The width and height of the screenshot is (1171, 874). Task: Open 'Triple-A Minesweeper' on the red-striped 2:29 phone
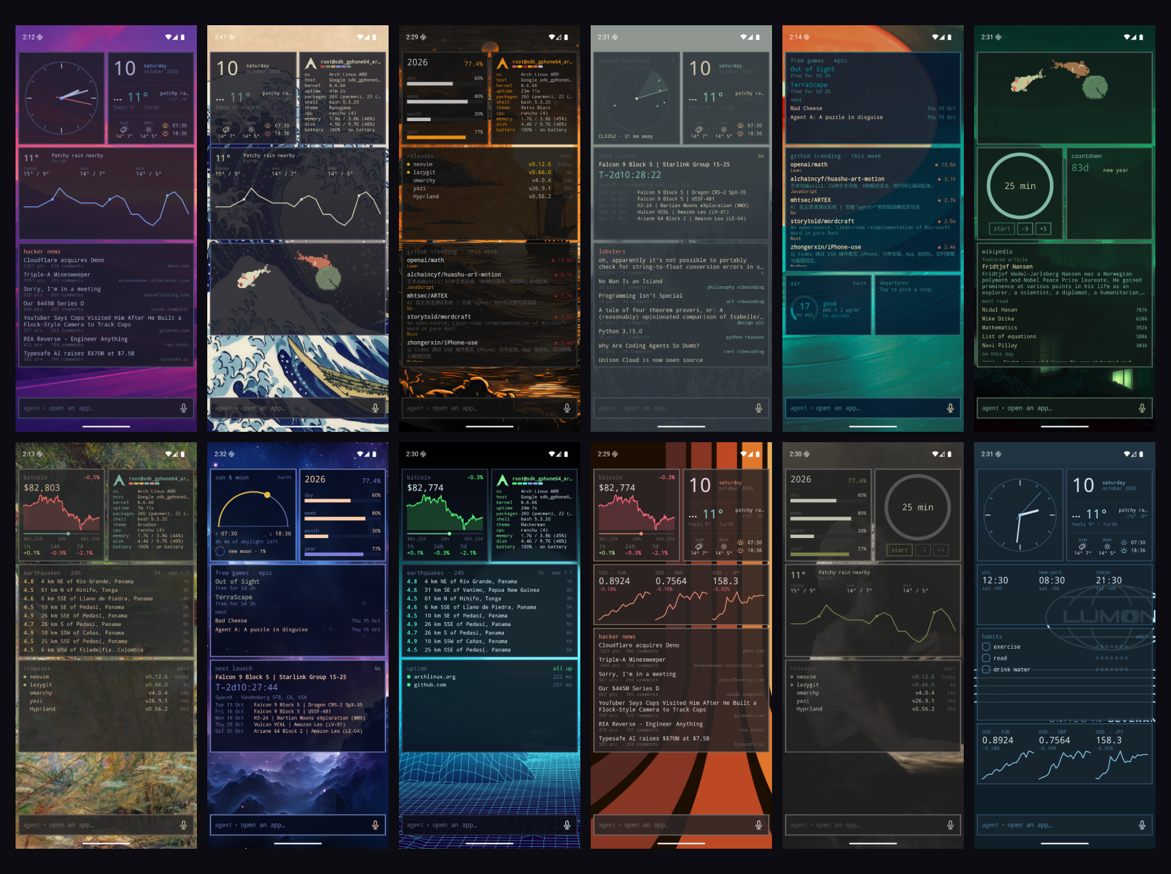631,660
